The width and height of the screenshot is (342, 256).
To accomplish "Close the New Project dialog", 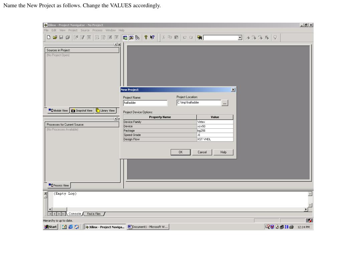I will (233, 90).
